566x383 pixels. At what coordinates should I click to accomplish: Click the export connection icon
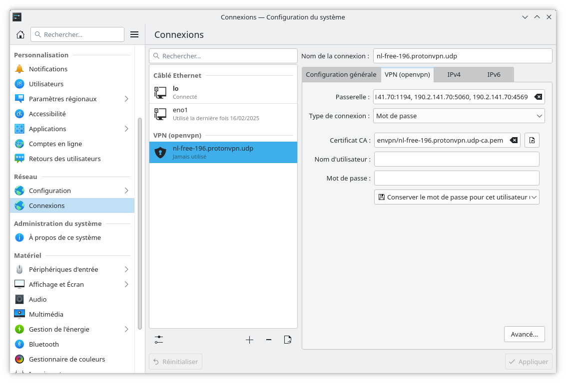tap(288, 340)
